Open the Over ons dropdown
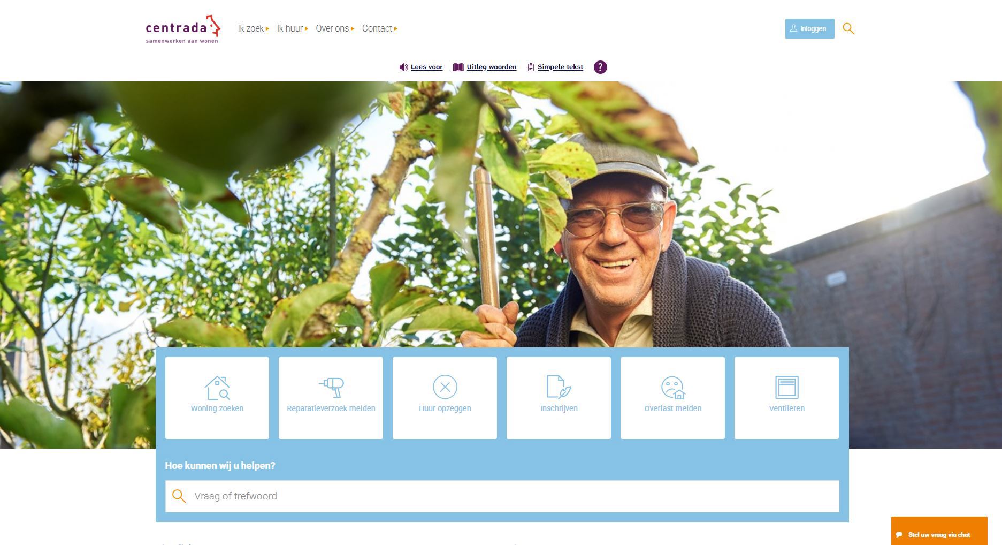Screen dimensions: 1002x545 pos(335,28)
